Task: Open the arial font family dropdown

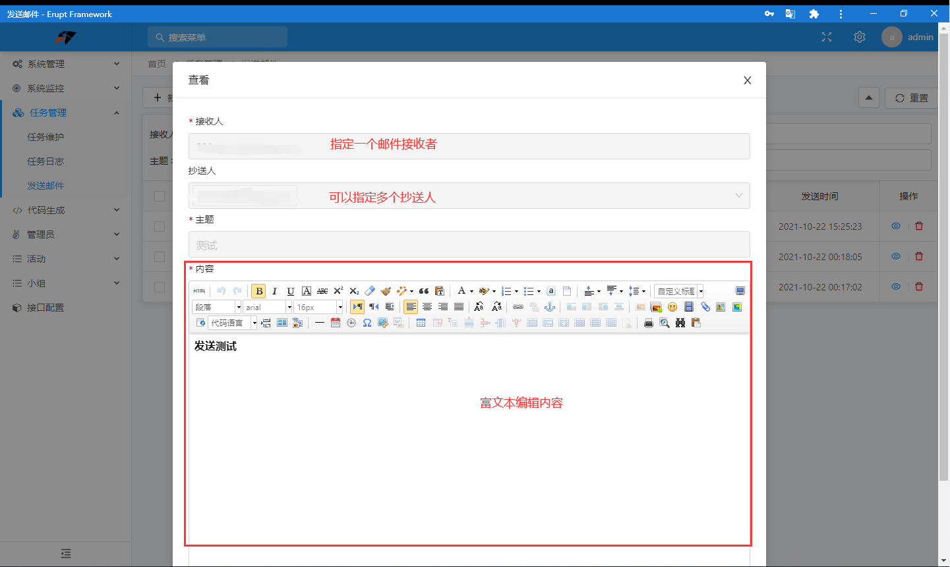Action: pyautogui.click(x=268, y=307)
